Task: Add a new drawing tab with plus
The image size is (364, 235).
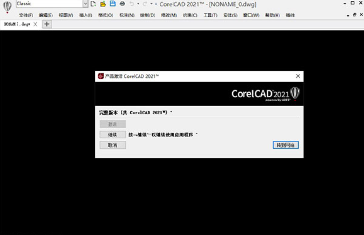Action: [47, 24]
